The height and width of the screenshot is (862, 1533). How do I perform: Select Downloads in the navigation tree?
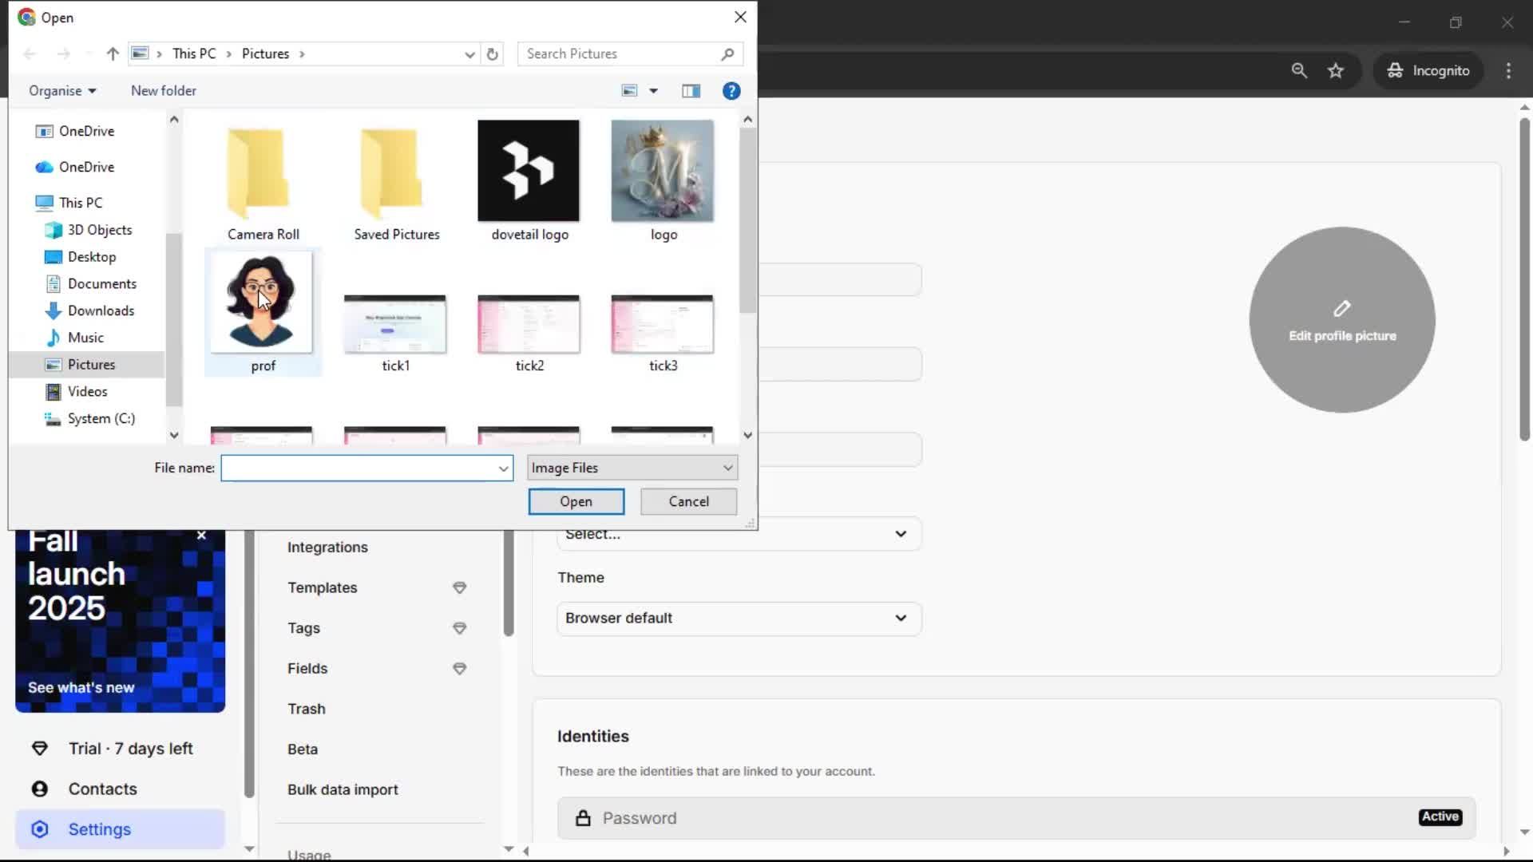(101, 310)
